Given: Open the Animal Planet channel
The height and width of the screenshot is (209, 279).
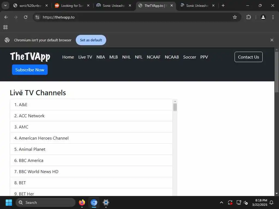Looking at the screenshot, I should pos(91,149).
